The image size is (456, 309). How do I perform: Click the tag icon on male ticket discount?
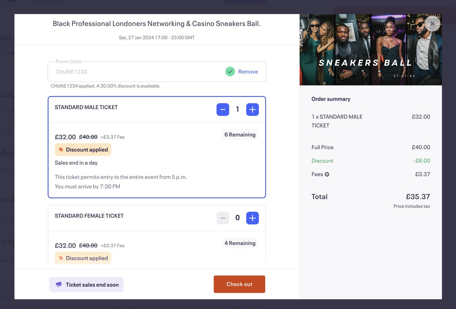click(x=61, y=150)
